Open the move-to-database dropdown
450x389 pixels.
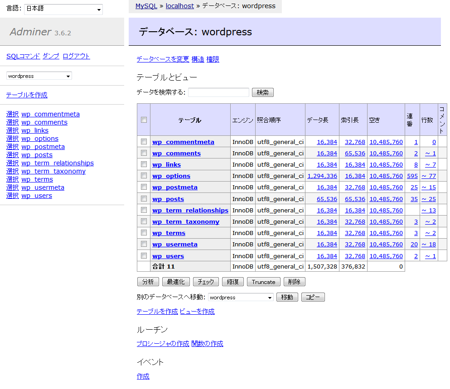241,297
